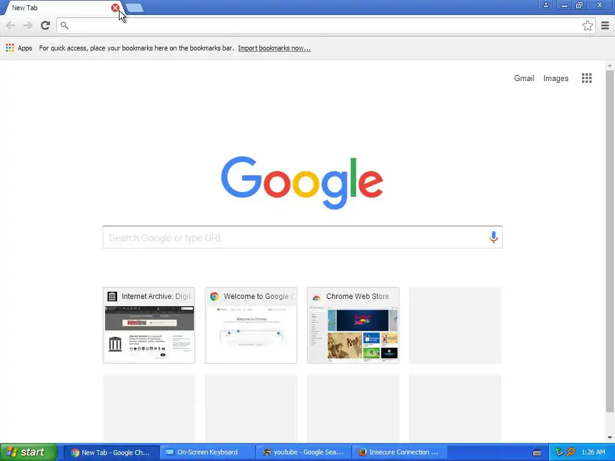This screenshot has width=615, height=461.
Task: Click the address bar
Action: [326, 26]
